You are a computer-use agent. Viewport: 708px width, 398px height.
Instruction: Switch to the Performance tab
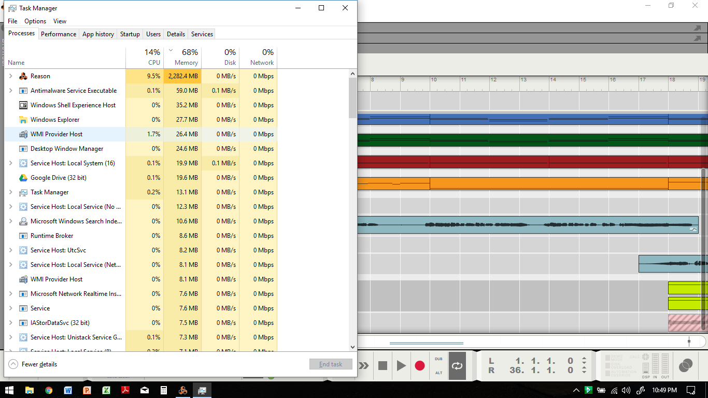click(x=59, y=34)
